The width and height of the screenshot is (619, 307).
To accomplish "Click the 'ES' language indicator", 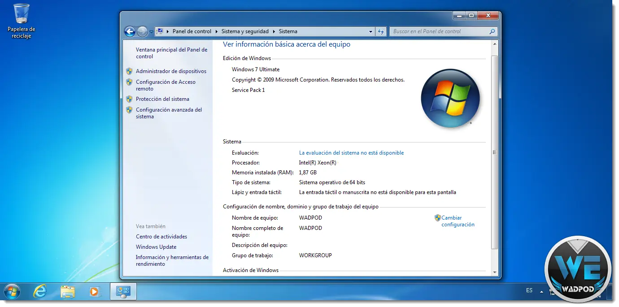I will [529, 290].
